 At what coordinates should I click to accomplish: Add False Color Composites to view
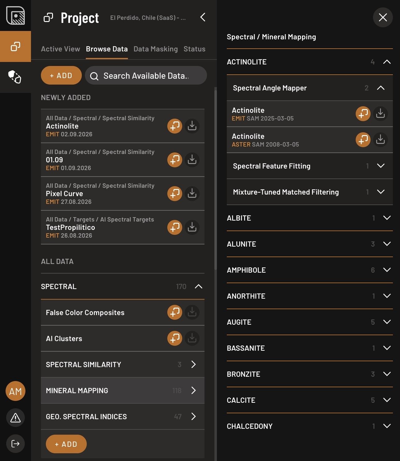175,312
